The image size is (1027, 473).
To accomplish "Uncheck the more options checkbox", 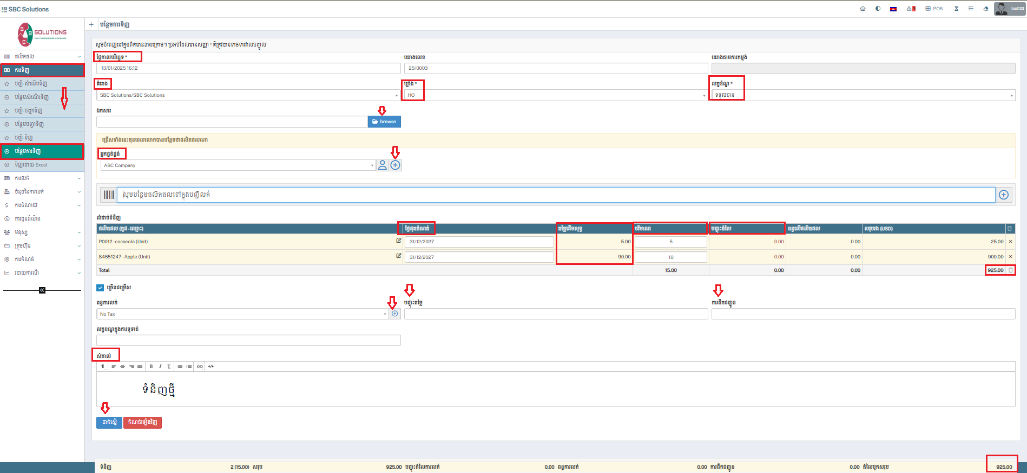I will point(100,288).
